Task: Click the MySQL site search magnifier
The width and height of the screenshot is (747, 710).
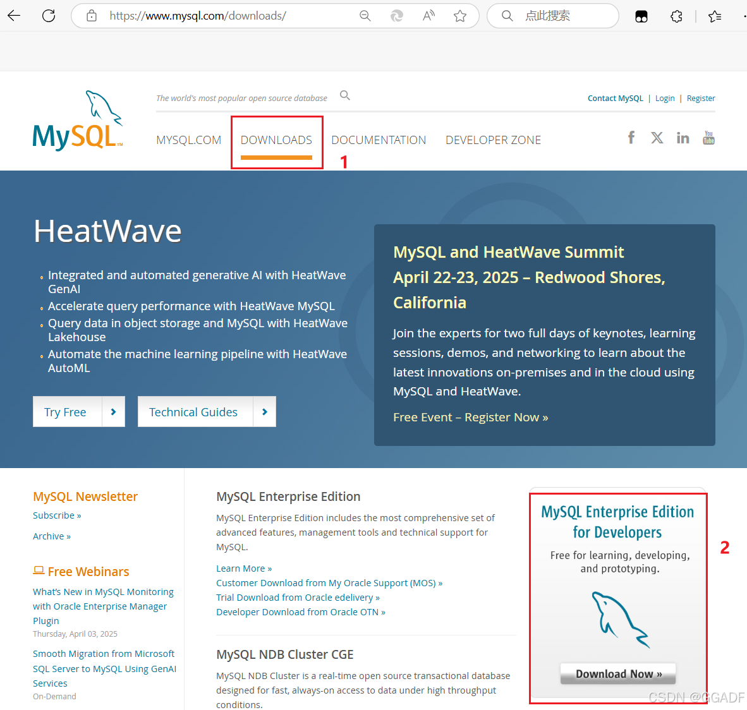Action: [x=345, y=96]
